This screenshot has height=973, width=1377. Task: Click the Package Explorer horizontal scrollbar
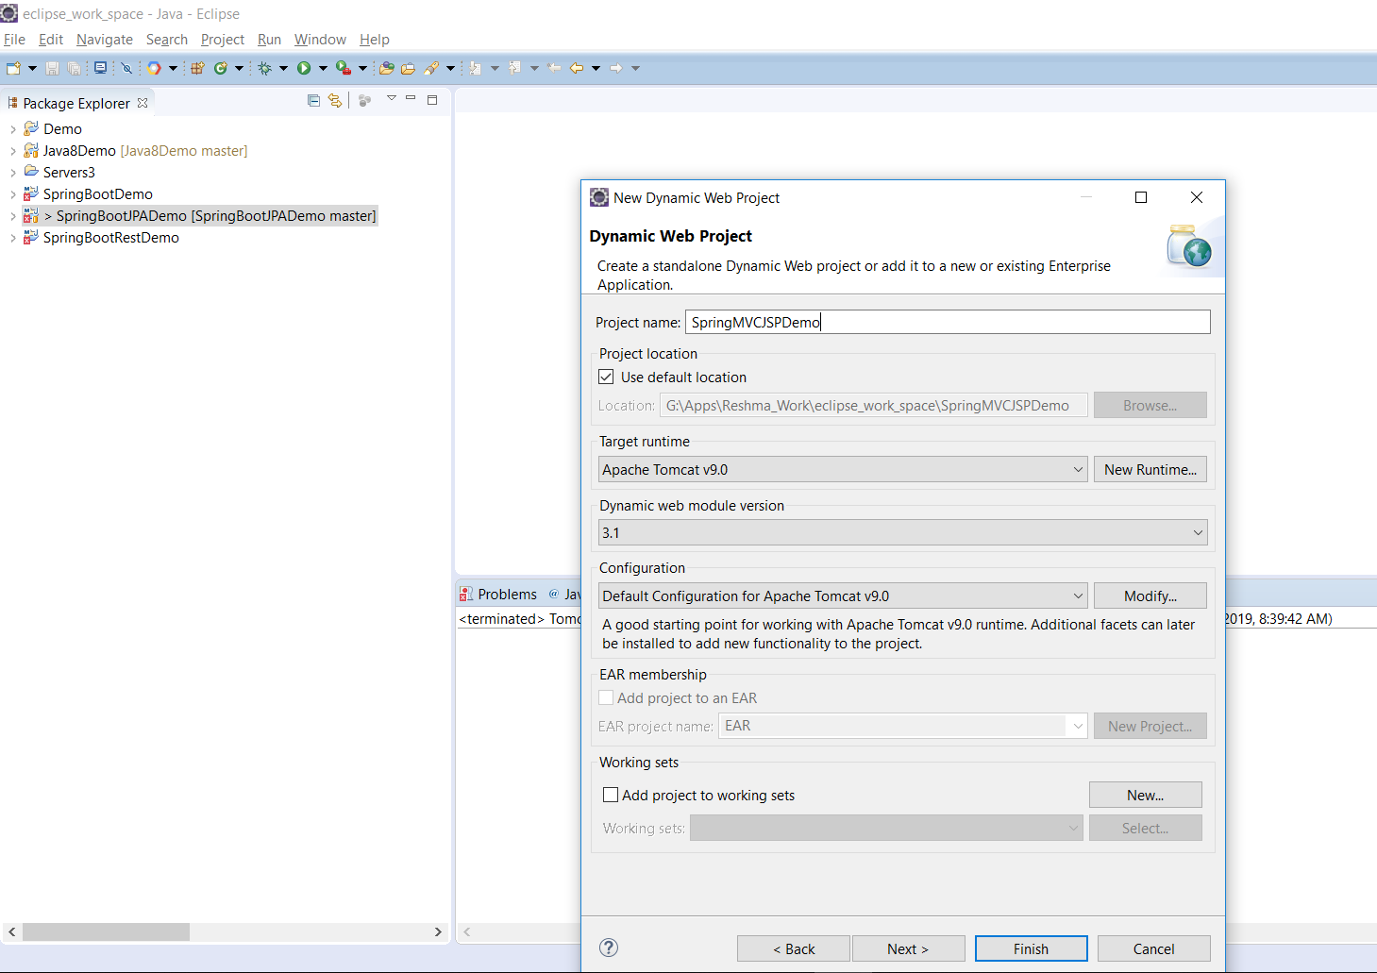107,931
